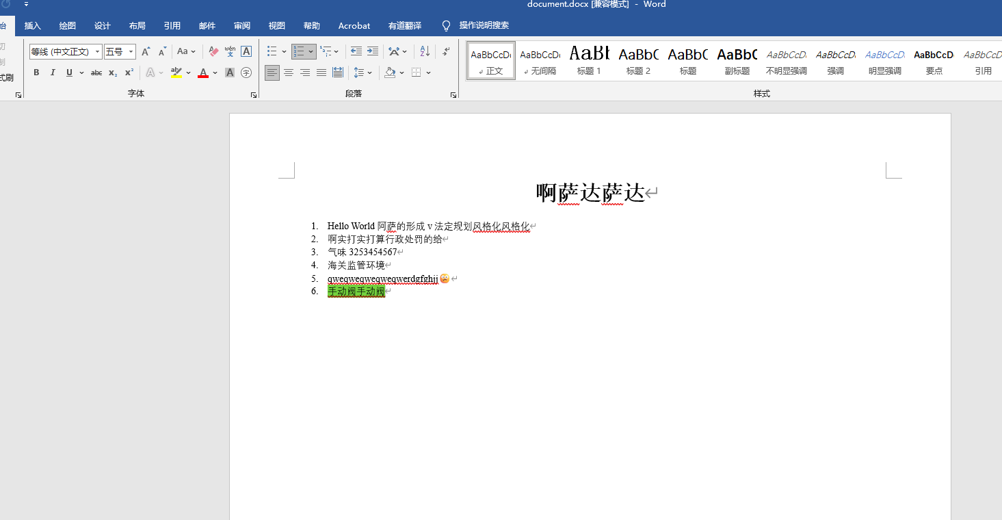Image resolution: width=1002 pixels, height=520 pixels.
Task: Toggle the show paragraph marks icon
Action: coord(445,51)
